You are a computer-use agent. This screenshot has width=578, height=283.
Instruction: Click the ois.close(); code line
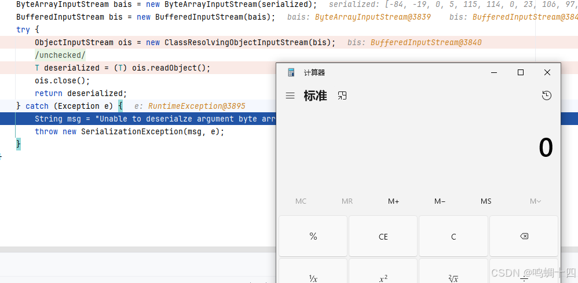pos(63,80)
